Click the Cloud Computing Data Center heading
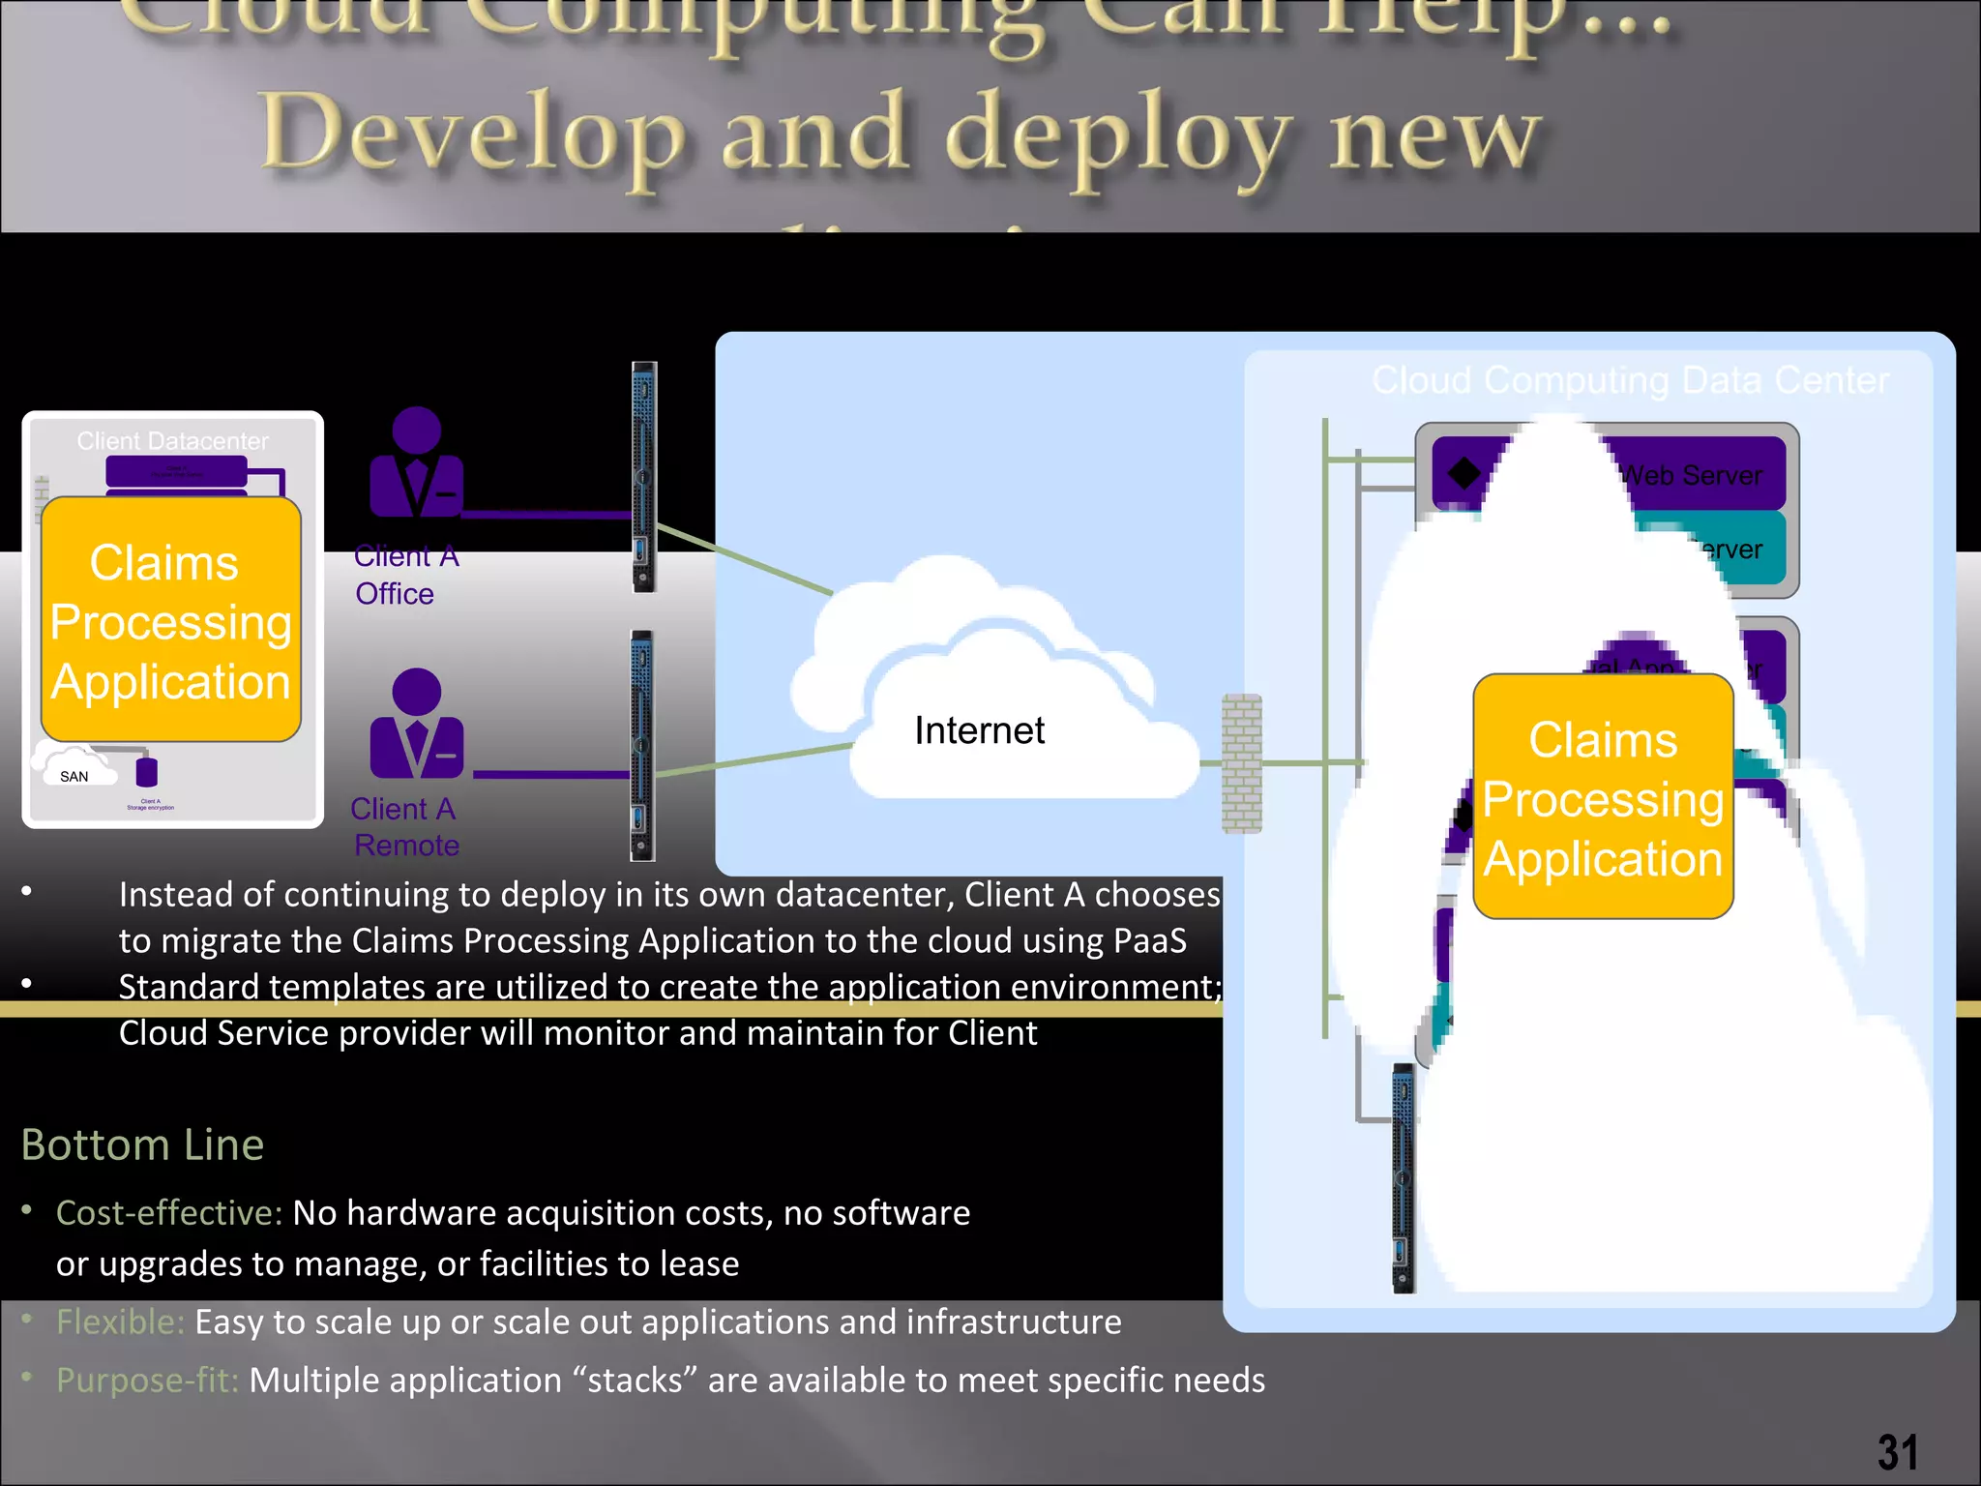This screenshot has height=1486, width=1981. [x=1630, y=380]
